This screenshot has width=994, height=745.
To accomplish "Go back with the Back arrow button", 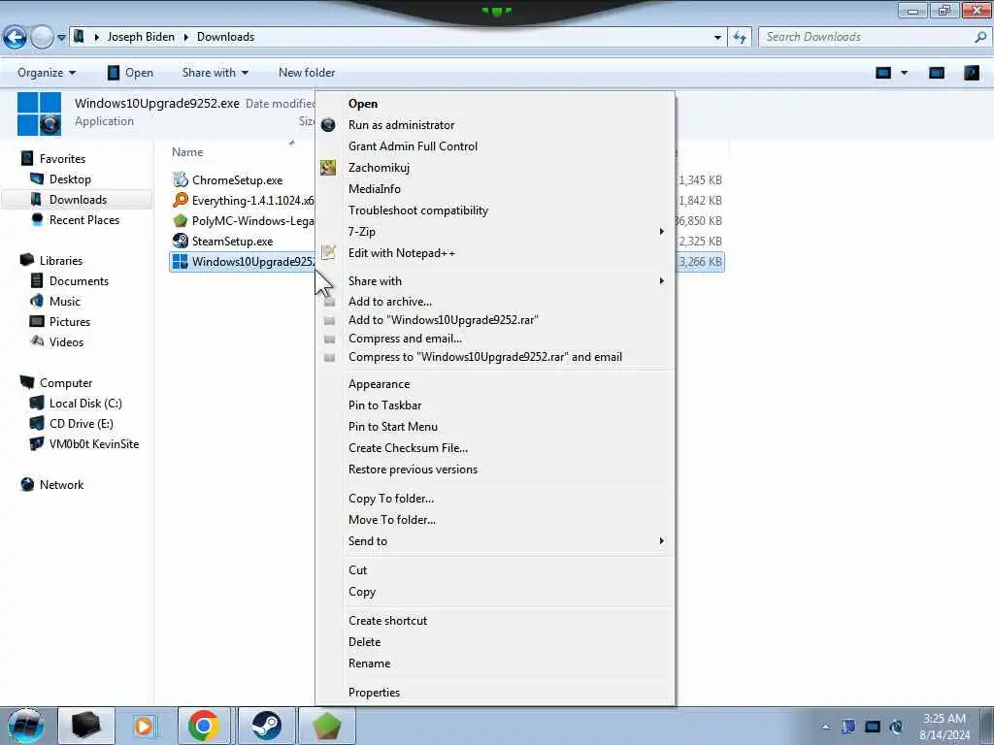I will [16, 38].
